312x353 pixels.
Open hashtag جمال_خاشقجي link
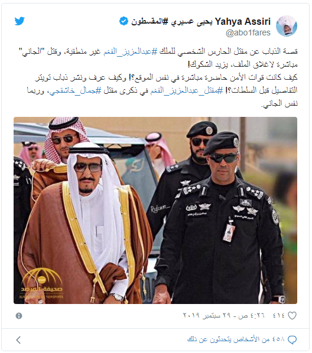pyautogui.click(x=75, y=90)
